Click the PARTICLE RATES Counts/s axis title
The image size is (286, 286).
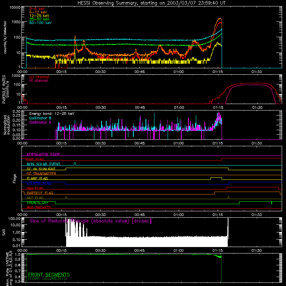5,89
